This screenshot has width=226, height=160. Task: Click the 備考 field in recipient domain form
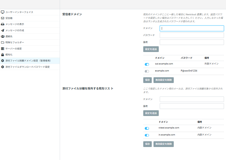(192, 42)
